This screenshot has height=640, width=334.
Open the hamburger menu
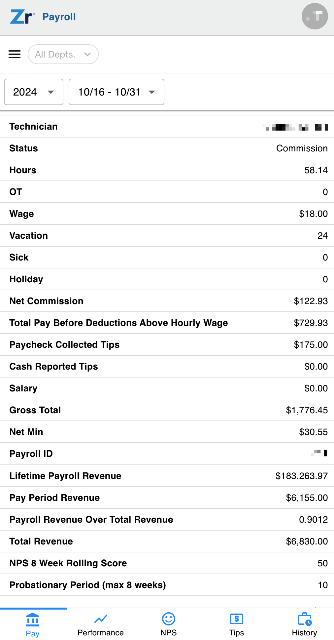[15, 54]
